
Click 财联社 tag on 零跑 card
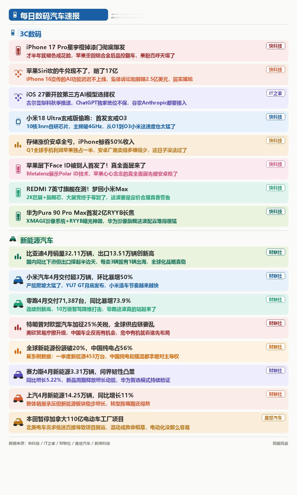pos(276,299)
